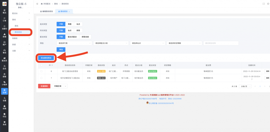270x132 pixels.
Task: Switch to the 编辑路线规划 tab
Action: coord(46,12)
